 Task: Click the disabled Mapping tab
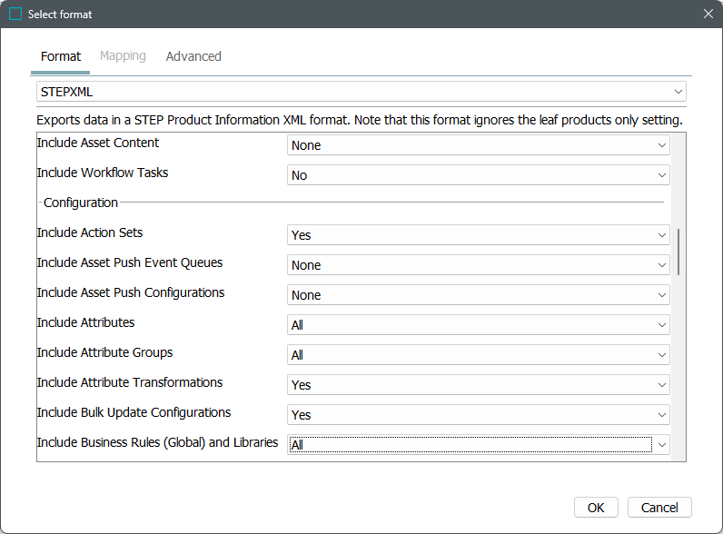pyautogui.click(x=123, y=56)
